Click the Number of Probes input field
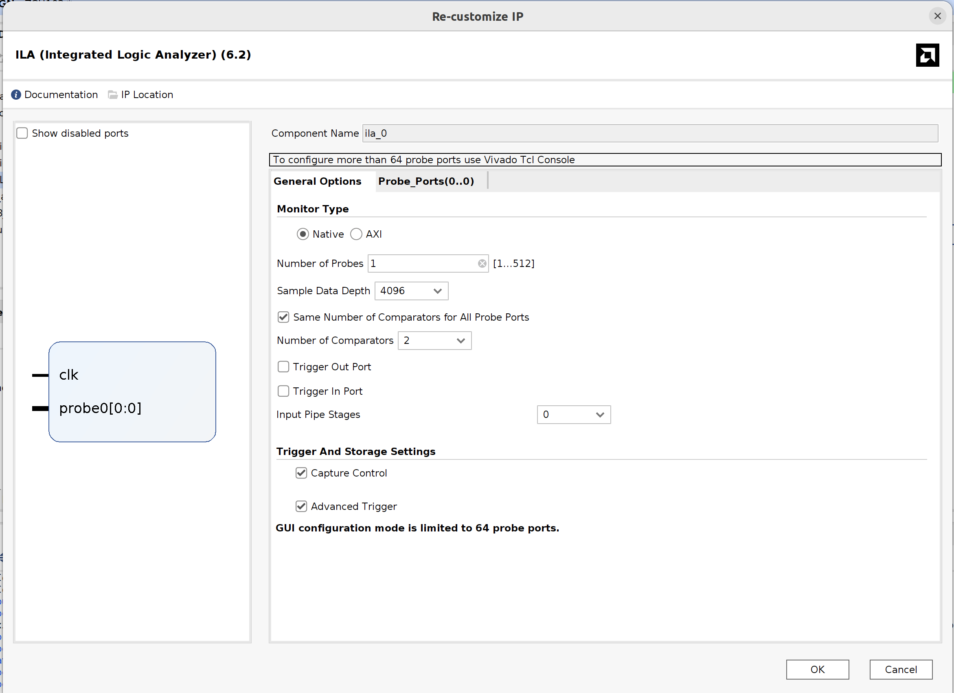This screenshot has height=693, width=954. [428, 264]
